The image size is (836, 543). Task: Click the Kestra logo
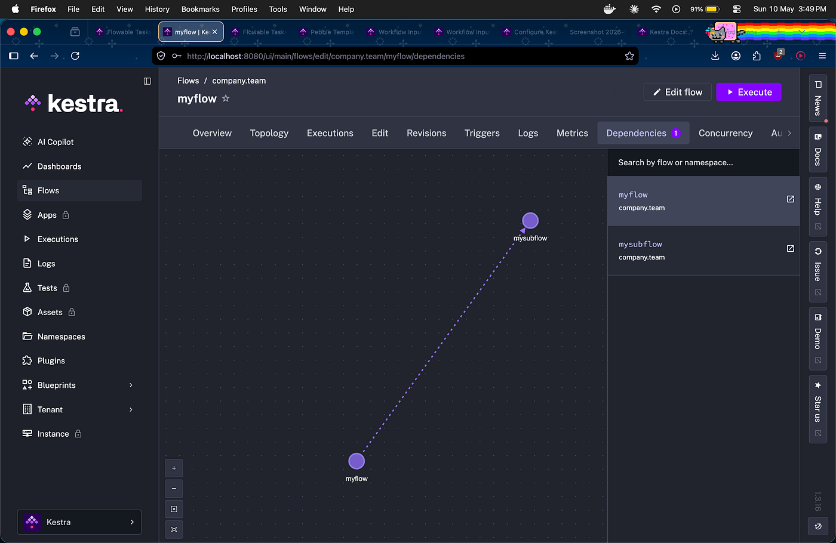[x=74, y=103]
